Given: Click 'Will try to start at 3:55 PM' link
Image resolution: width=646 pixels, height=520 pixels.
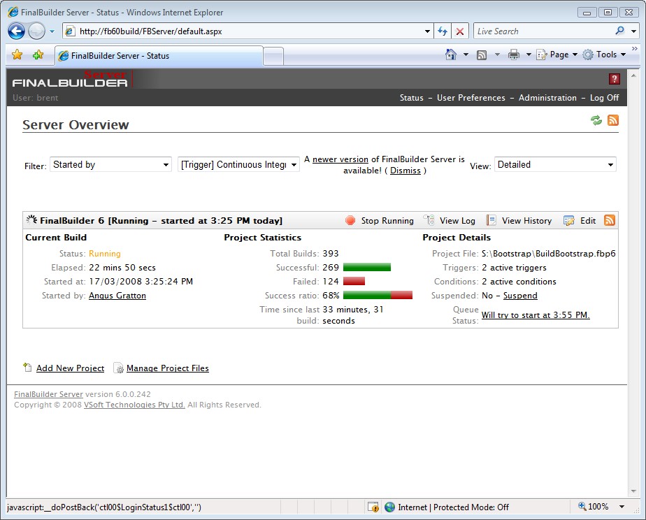Looking at the screenshot, I should coord(536,315).
